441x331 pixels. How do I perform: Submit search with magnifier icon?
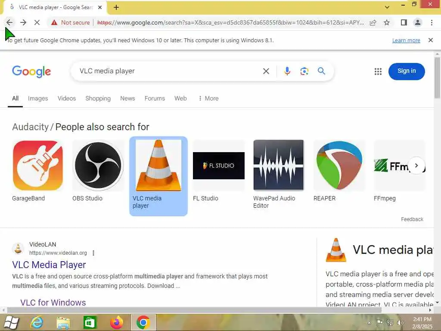321,71
